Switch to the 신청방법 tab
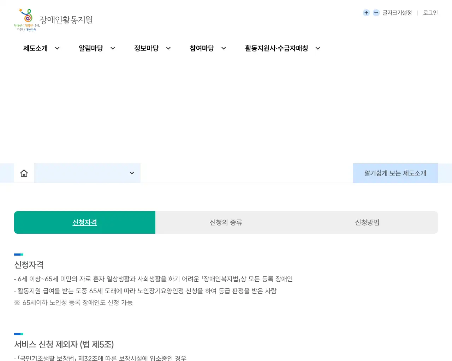Image resolution: width=452 pixels, height=361 pixels. tap(367, 222)
